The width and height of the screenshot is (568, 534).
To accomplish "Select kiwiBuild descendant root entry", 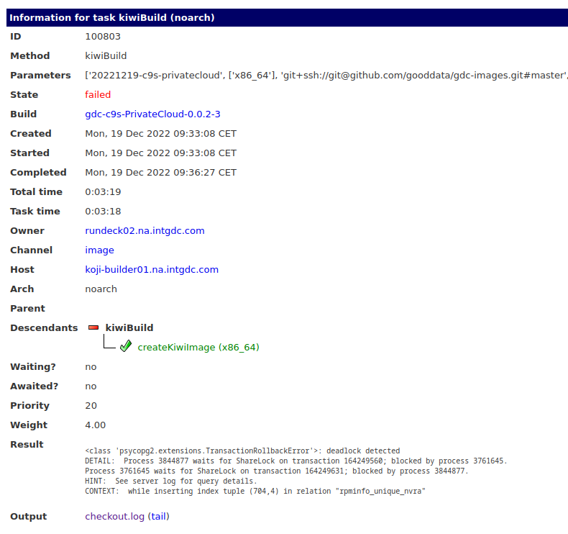I will pyautogui.click(x=129, y=327).
